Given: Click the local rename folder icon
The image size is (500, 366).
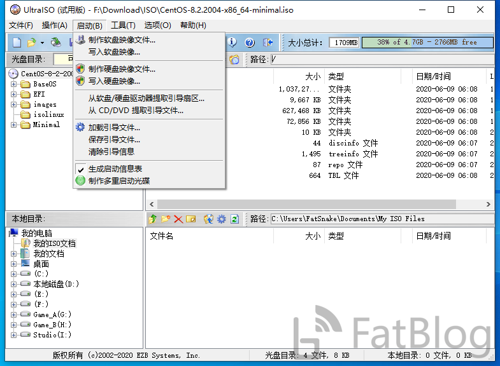Looking at the screenshot, I should (x=191, y=219).
